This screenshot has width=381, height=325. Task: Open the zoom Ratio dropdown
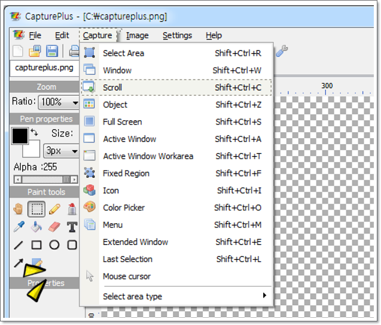coord(75,102)
